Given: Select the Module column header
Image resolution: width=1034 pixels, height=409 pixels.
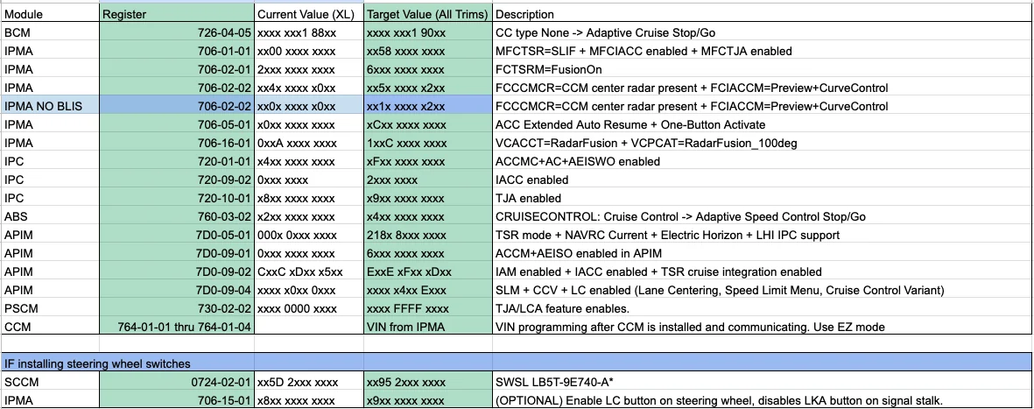Looking at the screenshot, I should (x=50, y=14).
